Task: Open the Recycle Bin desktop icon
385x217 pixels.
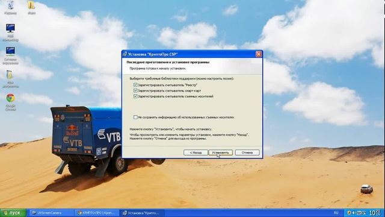Action: click(10, 7)
